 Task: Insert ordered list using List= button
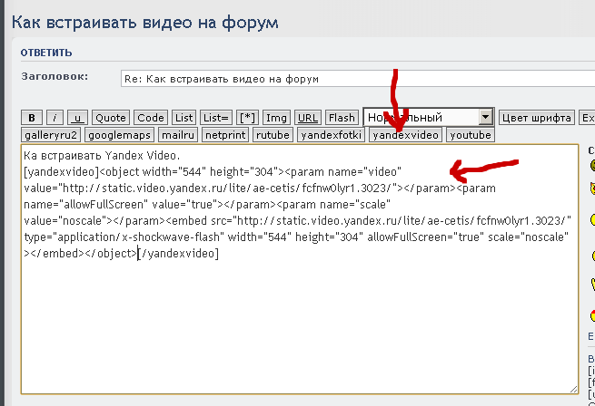(x=216, y=118)
